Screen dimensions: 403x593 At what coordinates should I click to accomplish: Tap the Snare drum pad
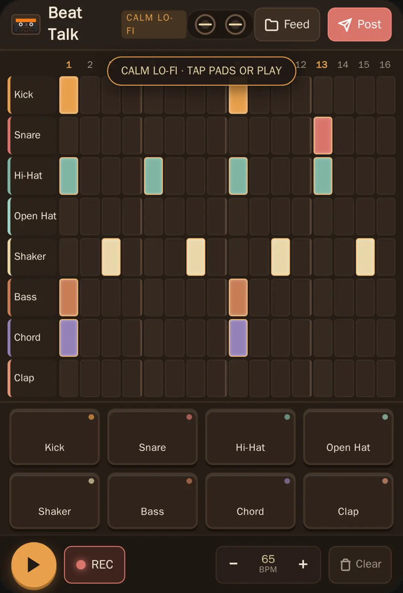click(x=152, y=437)
